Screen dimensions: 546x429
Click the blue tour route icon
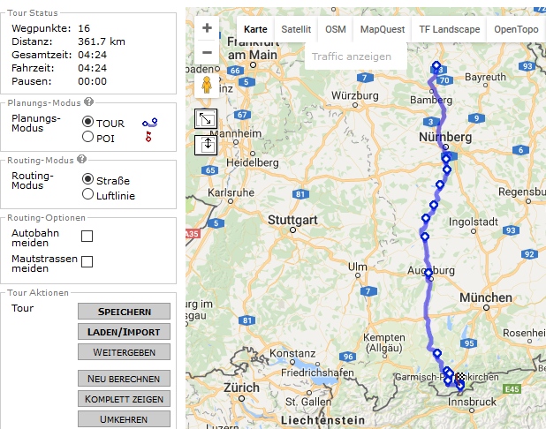(x=150, y=123)
